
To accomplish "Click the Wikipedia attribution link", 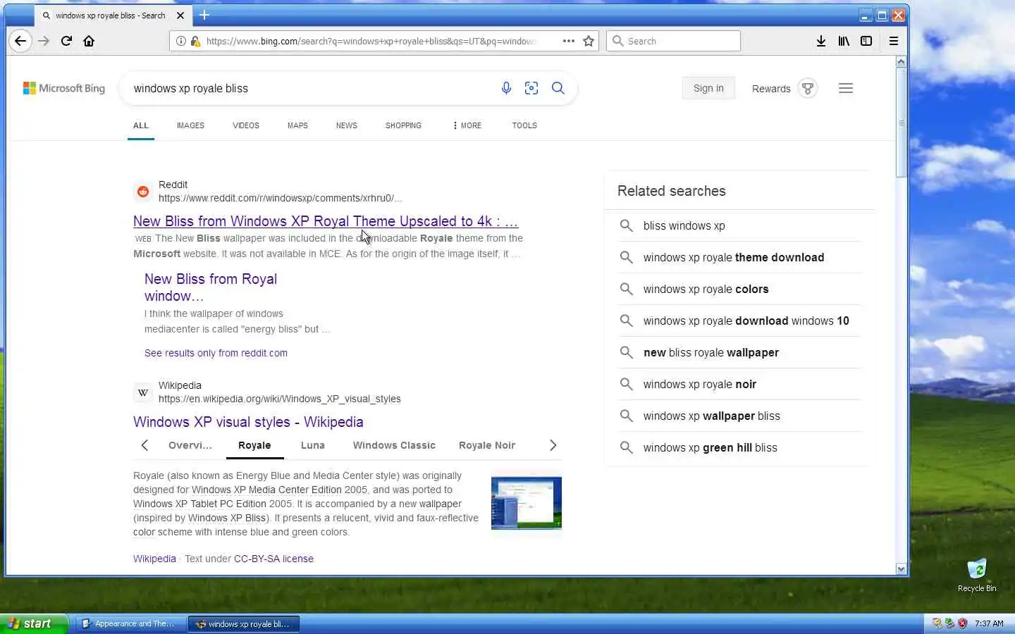I will point(154,559).
